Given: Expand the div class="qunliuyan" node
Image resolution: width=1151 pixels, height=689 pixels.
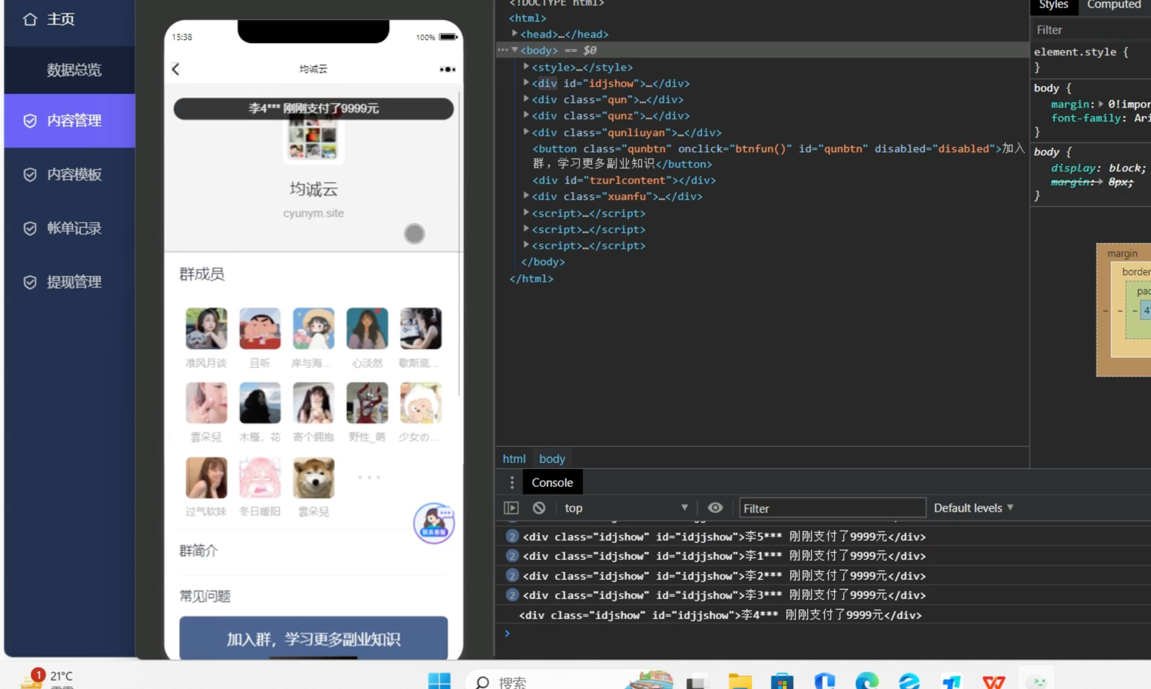Looking at the screenshot, I should pyautogui.click(x=526, y=132).
